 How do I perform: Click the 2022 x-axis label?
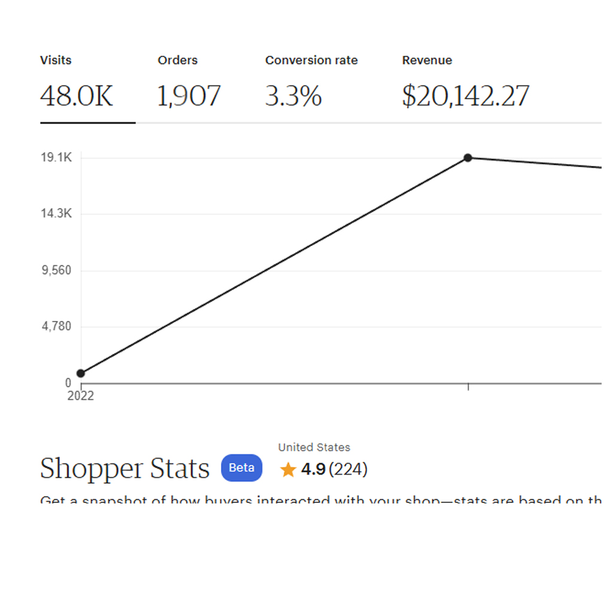point(81,396)
